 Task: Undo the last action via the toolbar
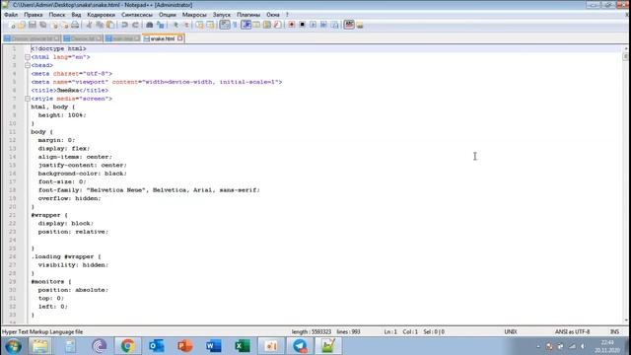tap(124, 25)
